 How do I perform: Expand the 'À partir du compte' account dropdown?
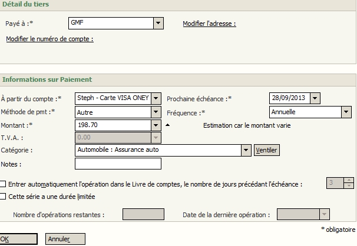click(156, 98)
